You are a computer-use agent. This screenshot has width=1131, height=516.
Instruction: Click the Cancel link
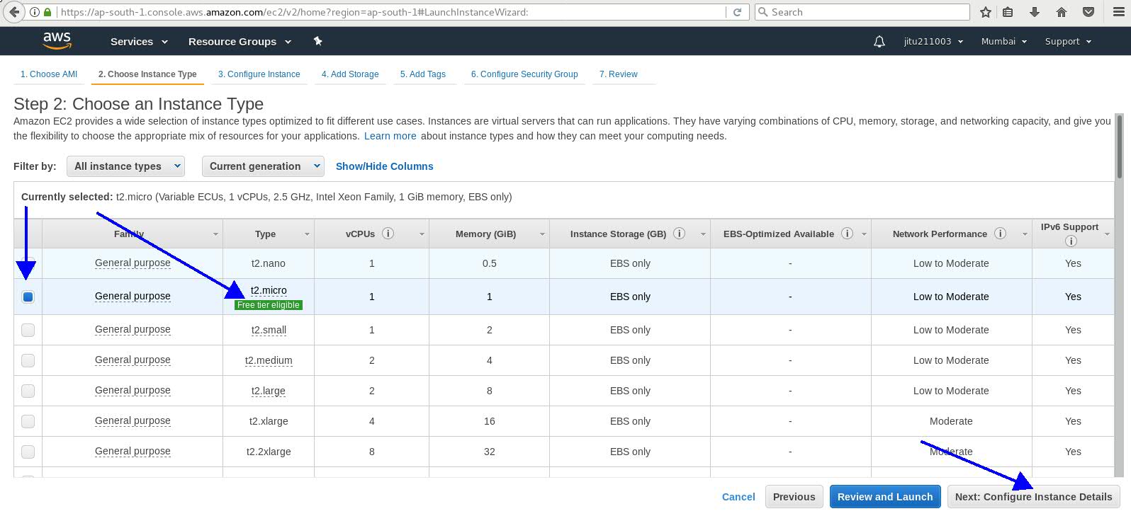point(738,497)
